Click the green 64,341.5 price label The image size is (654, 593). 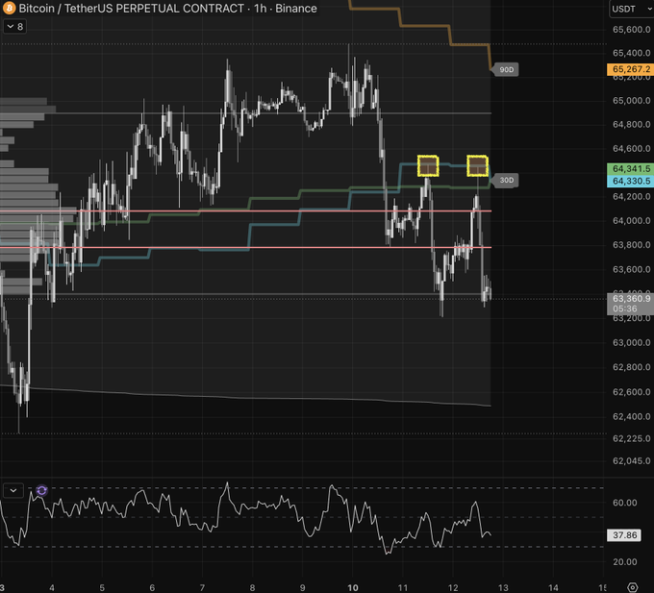(631, 169)
